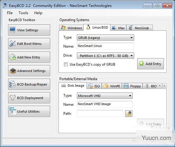Open BCD Backup/Repair
The image size is (175, 147).
coord(29,84)
